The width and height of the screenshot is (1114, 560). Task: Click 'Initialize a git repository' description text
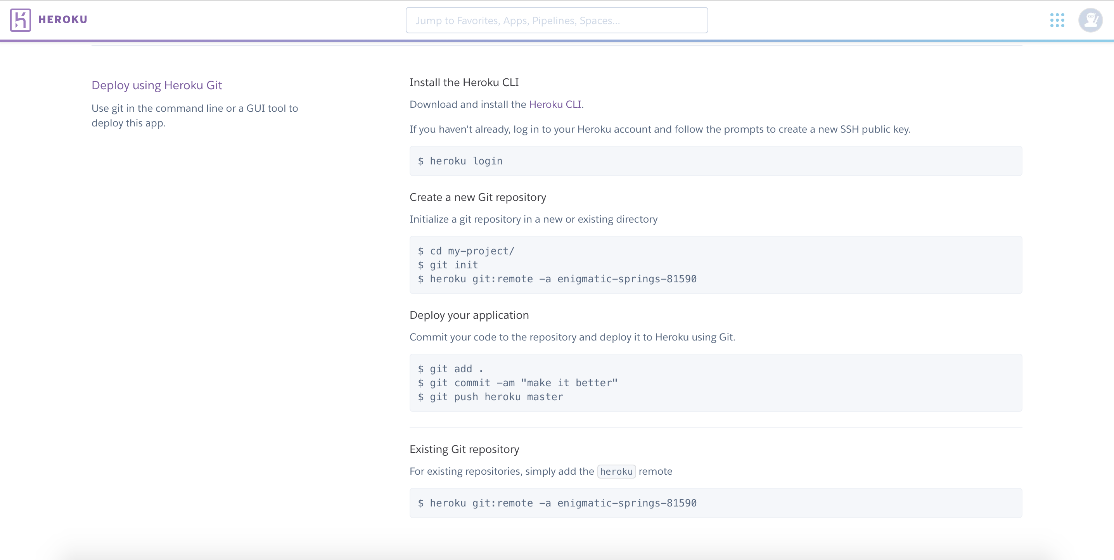click(x=534, y=219)
